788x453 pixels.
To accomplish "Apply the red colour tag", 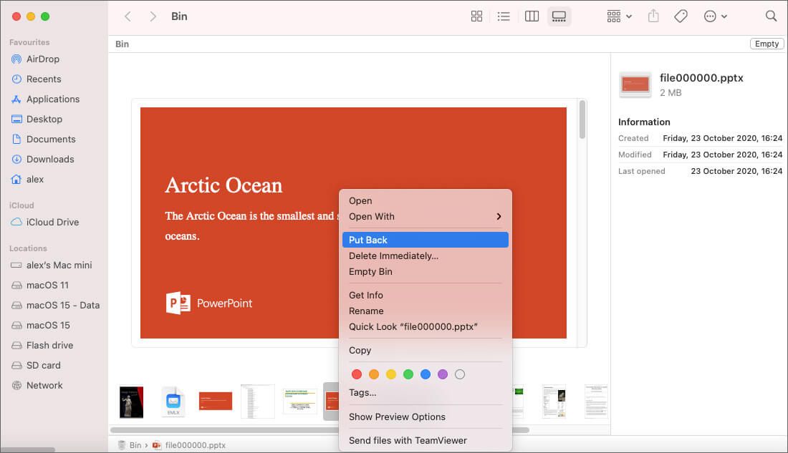I will [357, 374].
